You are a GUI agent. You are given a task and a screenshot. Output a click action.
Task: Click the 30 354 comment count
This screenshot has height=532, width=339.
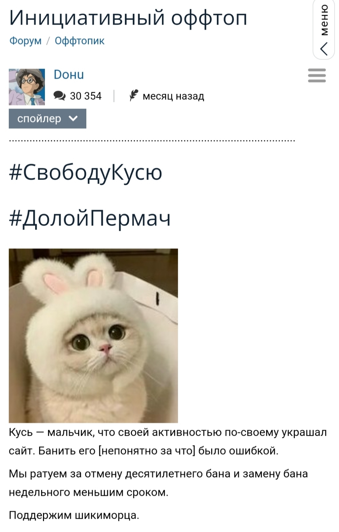tap(86, 96)
